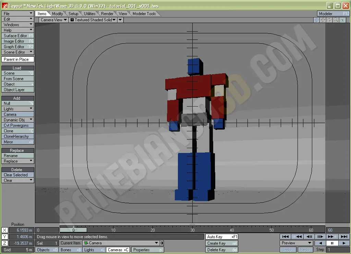Image resolution: width=351 pixels, height=254 pixels.
Task: Open the Current Item Camera dropdown
Action: coord(121,243)
